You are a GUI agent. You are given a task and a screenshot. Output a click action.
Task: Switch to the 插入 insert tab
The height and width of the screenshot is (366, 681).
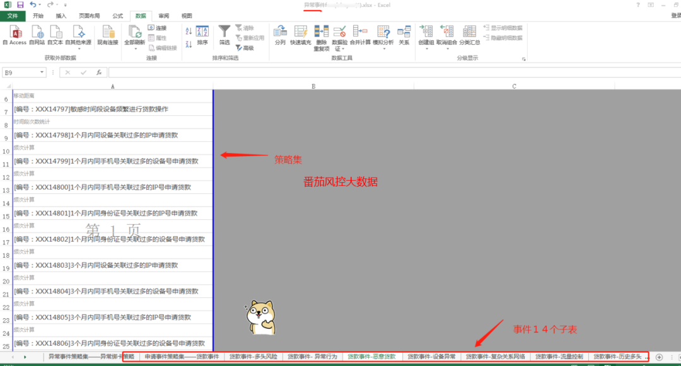61,16
